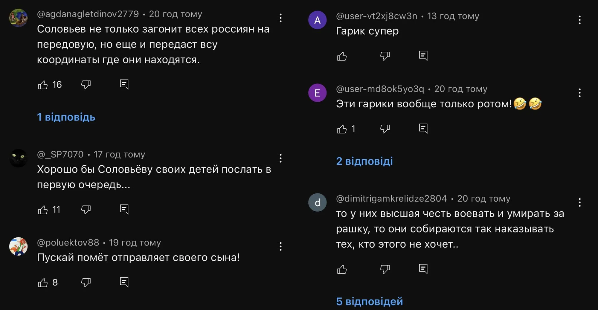
Task: Dislike the comment with laughing emojis
Action: (x=385, y=129)
